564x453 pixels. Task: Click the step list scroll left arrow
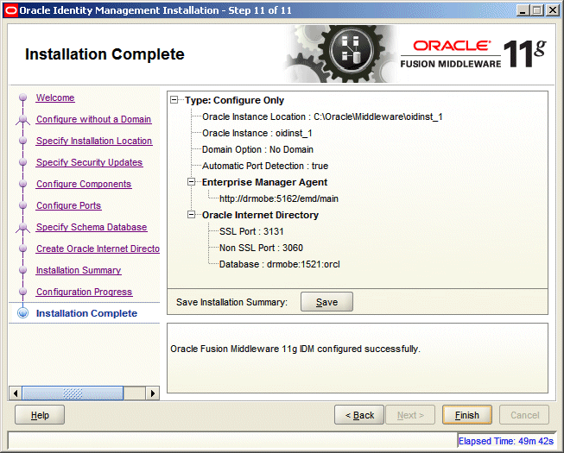[15, 393]
